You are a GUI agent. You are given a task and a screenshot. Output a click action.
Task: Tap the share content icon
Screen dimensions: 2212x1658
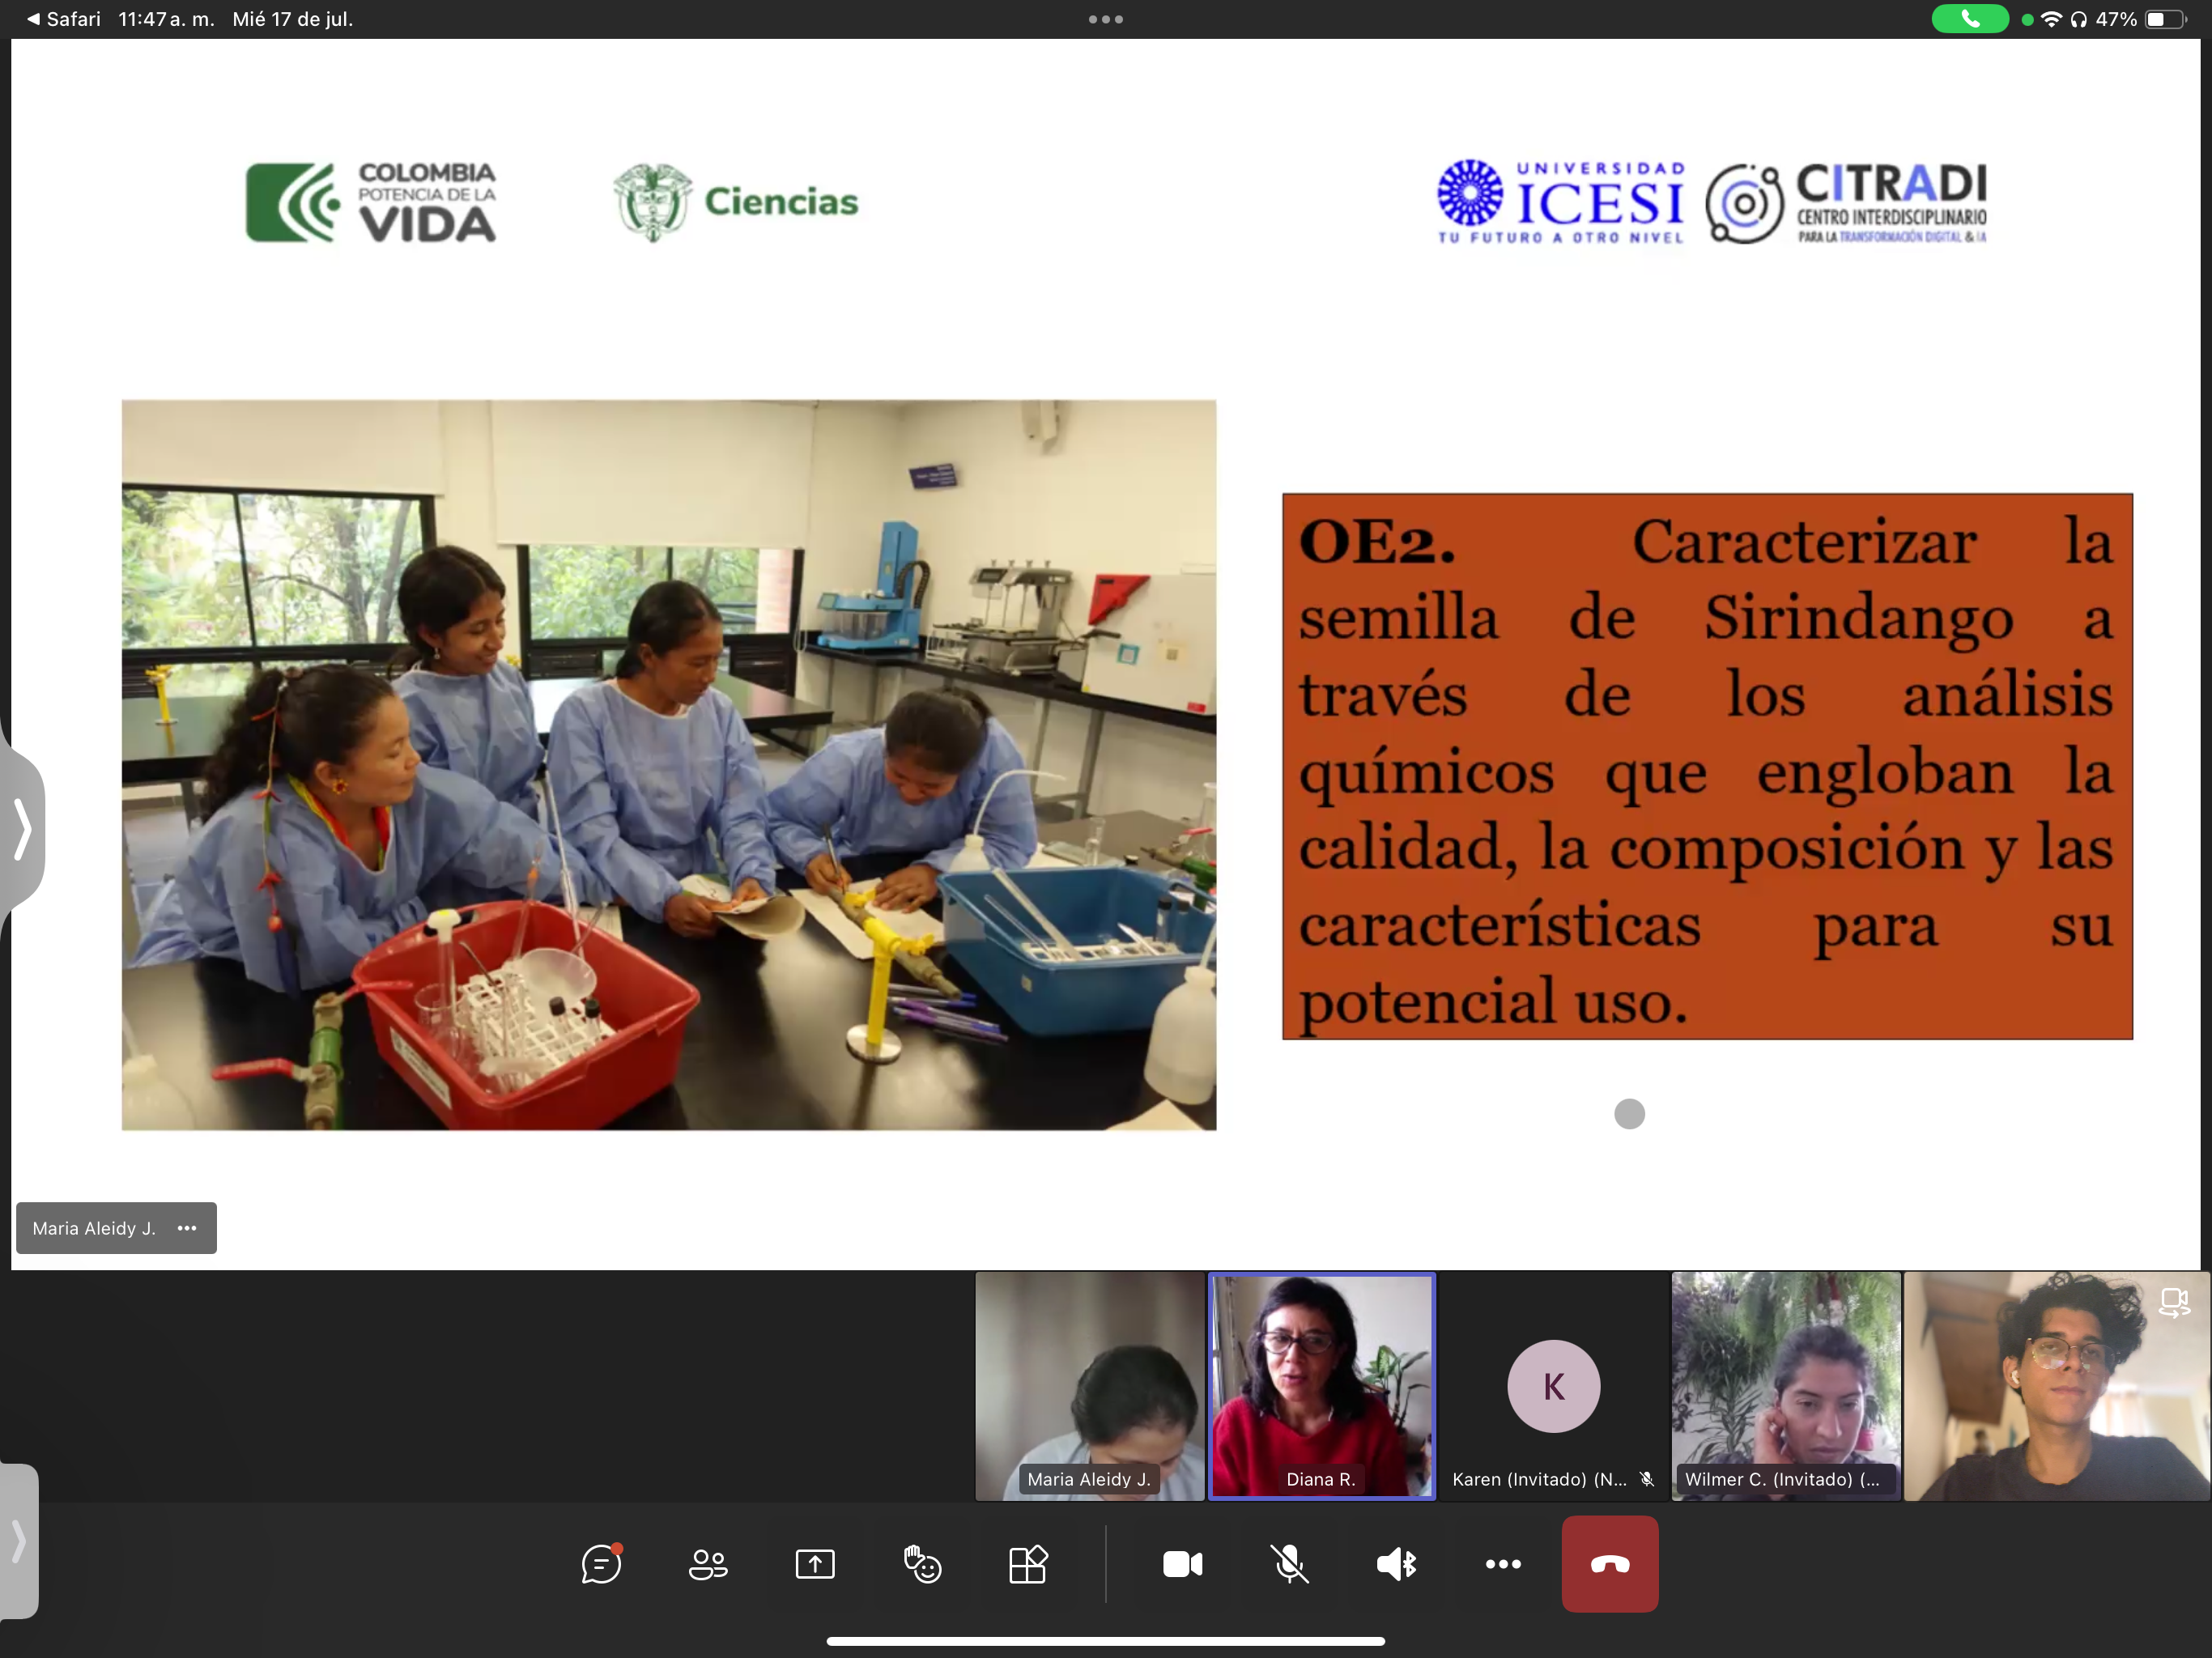[815, 1564]
